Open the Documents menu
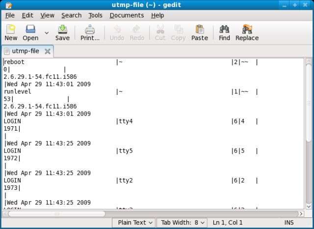The width and height of the screenshot is (314, 229). tap(127, 15)
